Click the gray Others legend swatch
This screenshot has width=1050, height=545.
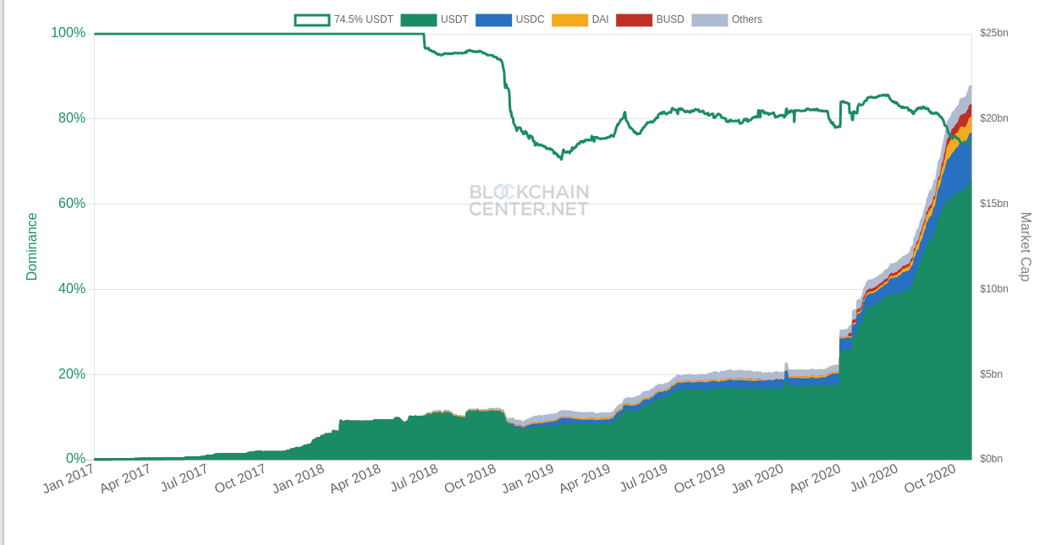click(709, 19)
